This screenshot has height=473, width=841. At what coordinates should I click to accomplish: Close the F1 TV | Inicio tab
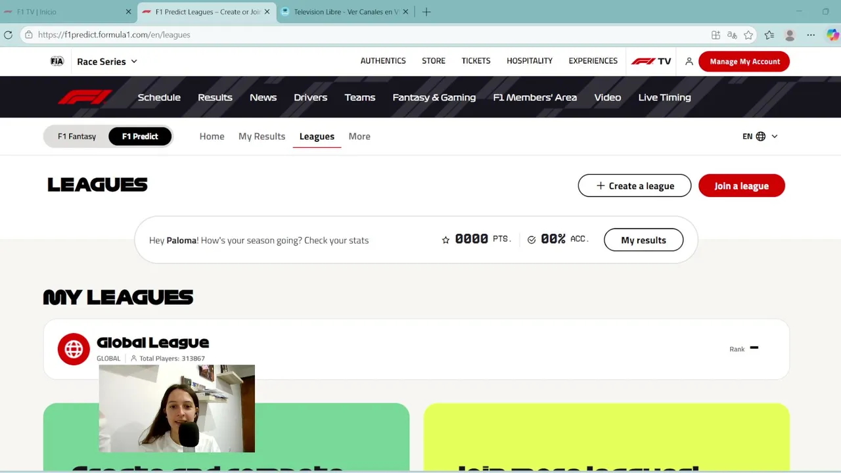(x=128, y=12)
